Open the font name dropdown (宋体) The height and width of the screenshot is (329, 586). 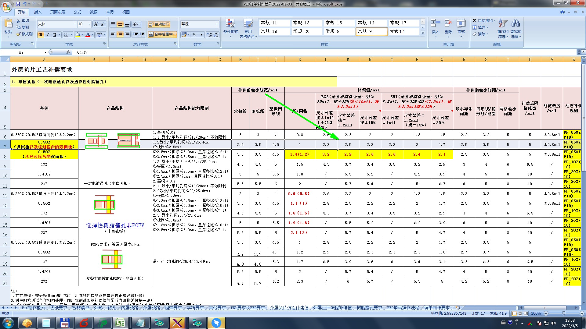(75, 24)
